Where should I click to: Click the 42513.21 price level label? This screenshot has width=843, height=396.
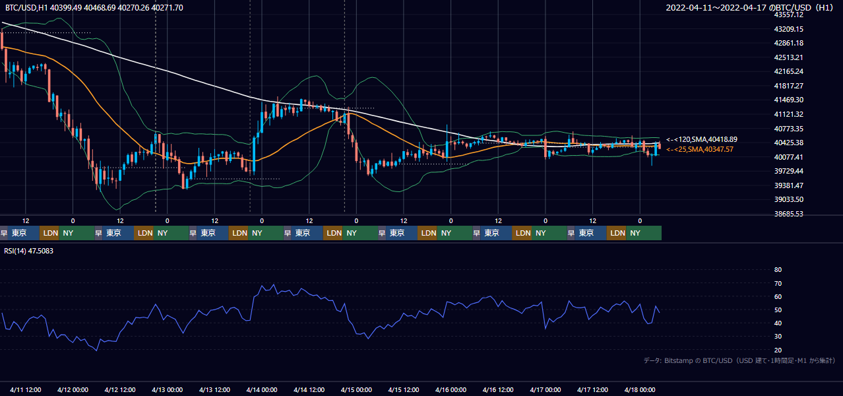coord(788,57)
